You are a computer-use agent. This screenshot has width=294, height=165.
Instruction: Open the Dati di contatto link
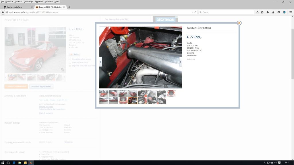(46, 113)
